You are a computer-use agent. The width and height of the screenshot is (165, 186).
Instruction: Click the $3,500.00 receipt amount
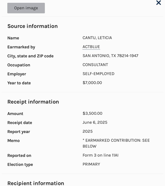coord(92,113)
